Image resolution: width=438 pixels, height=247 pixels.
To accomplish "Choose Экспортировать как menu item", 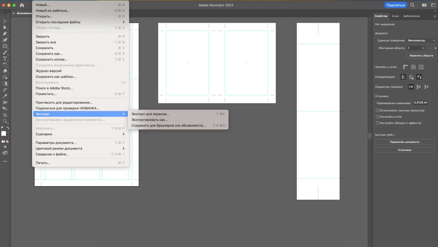I will [x=178, y=120].
